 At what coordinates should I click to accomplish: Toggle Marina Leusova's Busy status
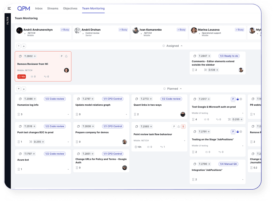(239, 30)
